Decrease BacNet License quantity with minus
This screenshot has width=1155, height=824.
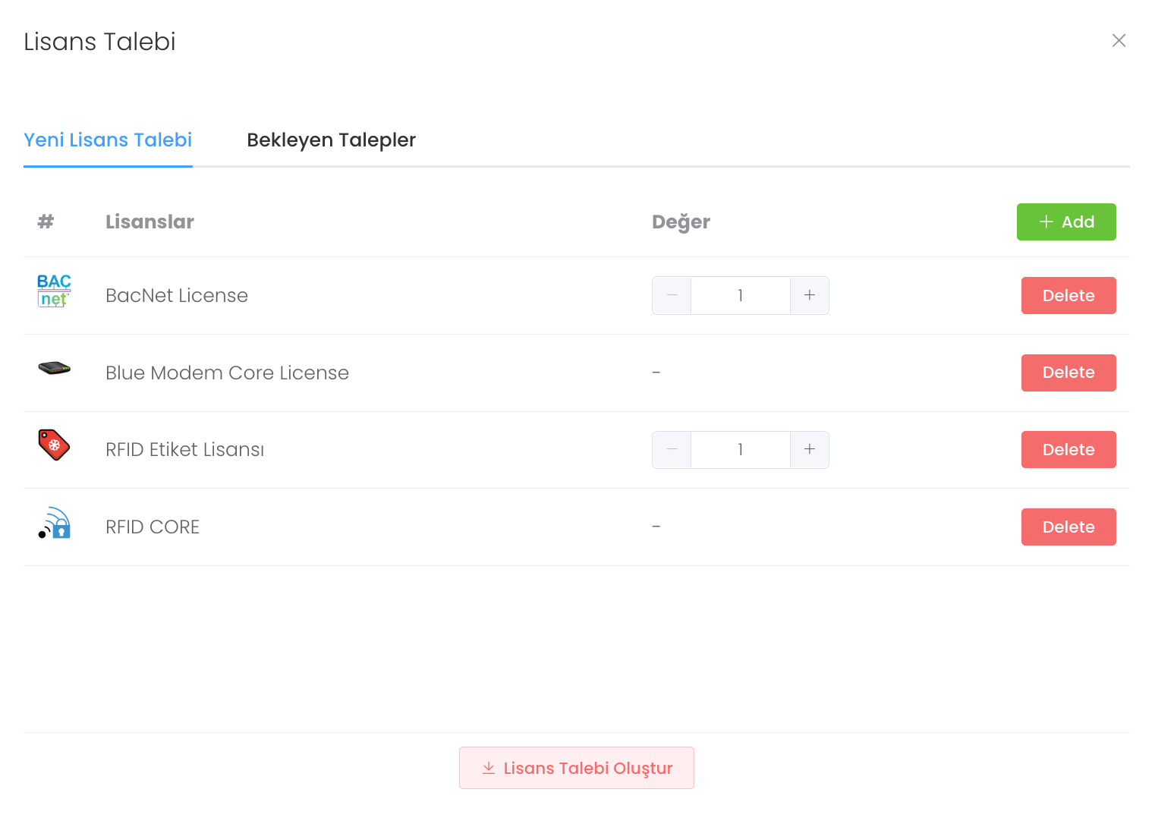[672, 295]
